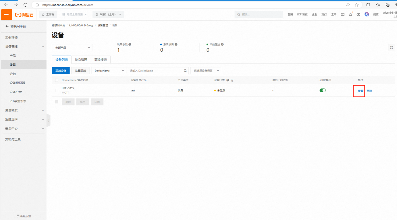Toggle the USR-G805p enable switch
Image resolution: width=397 pixels, height=220 pixels.
coord(323,90)
